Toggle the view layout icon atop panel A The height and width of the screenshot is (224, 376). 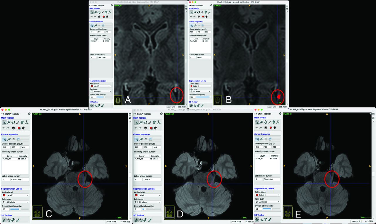[x=186, y=5]
